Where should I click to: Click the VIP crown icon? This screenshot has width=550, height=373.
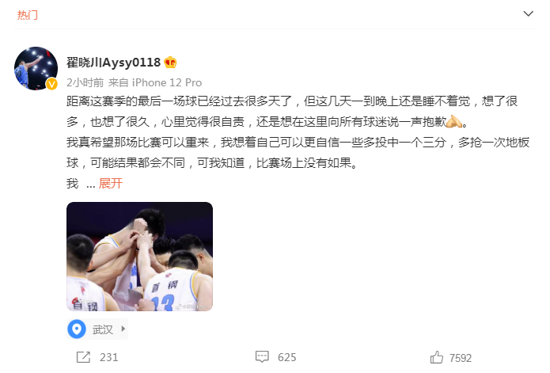(170, 63)
